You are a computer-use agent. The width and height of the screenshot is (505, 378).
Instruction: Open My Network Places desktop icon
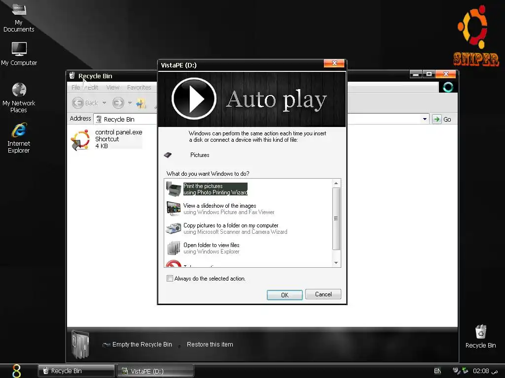point(19,97)
